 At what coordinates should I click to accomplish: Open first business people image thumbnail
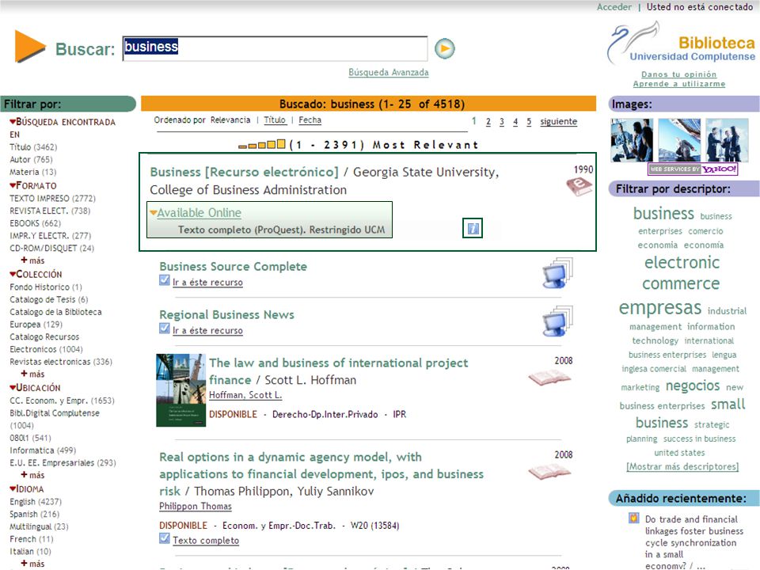point(632,140)
